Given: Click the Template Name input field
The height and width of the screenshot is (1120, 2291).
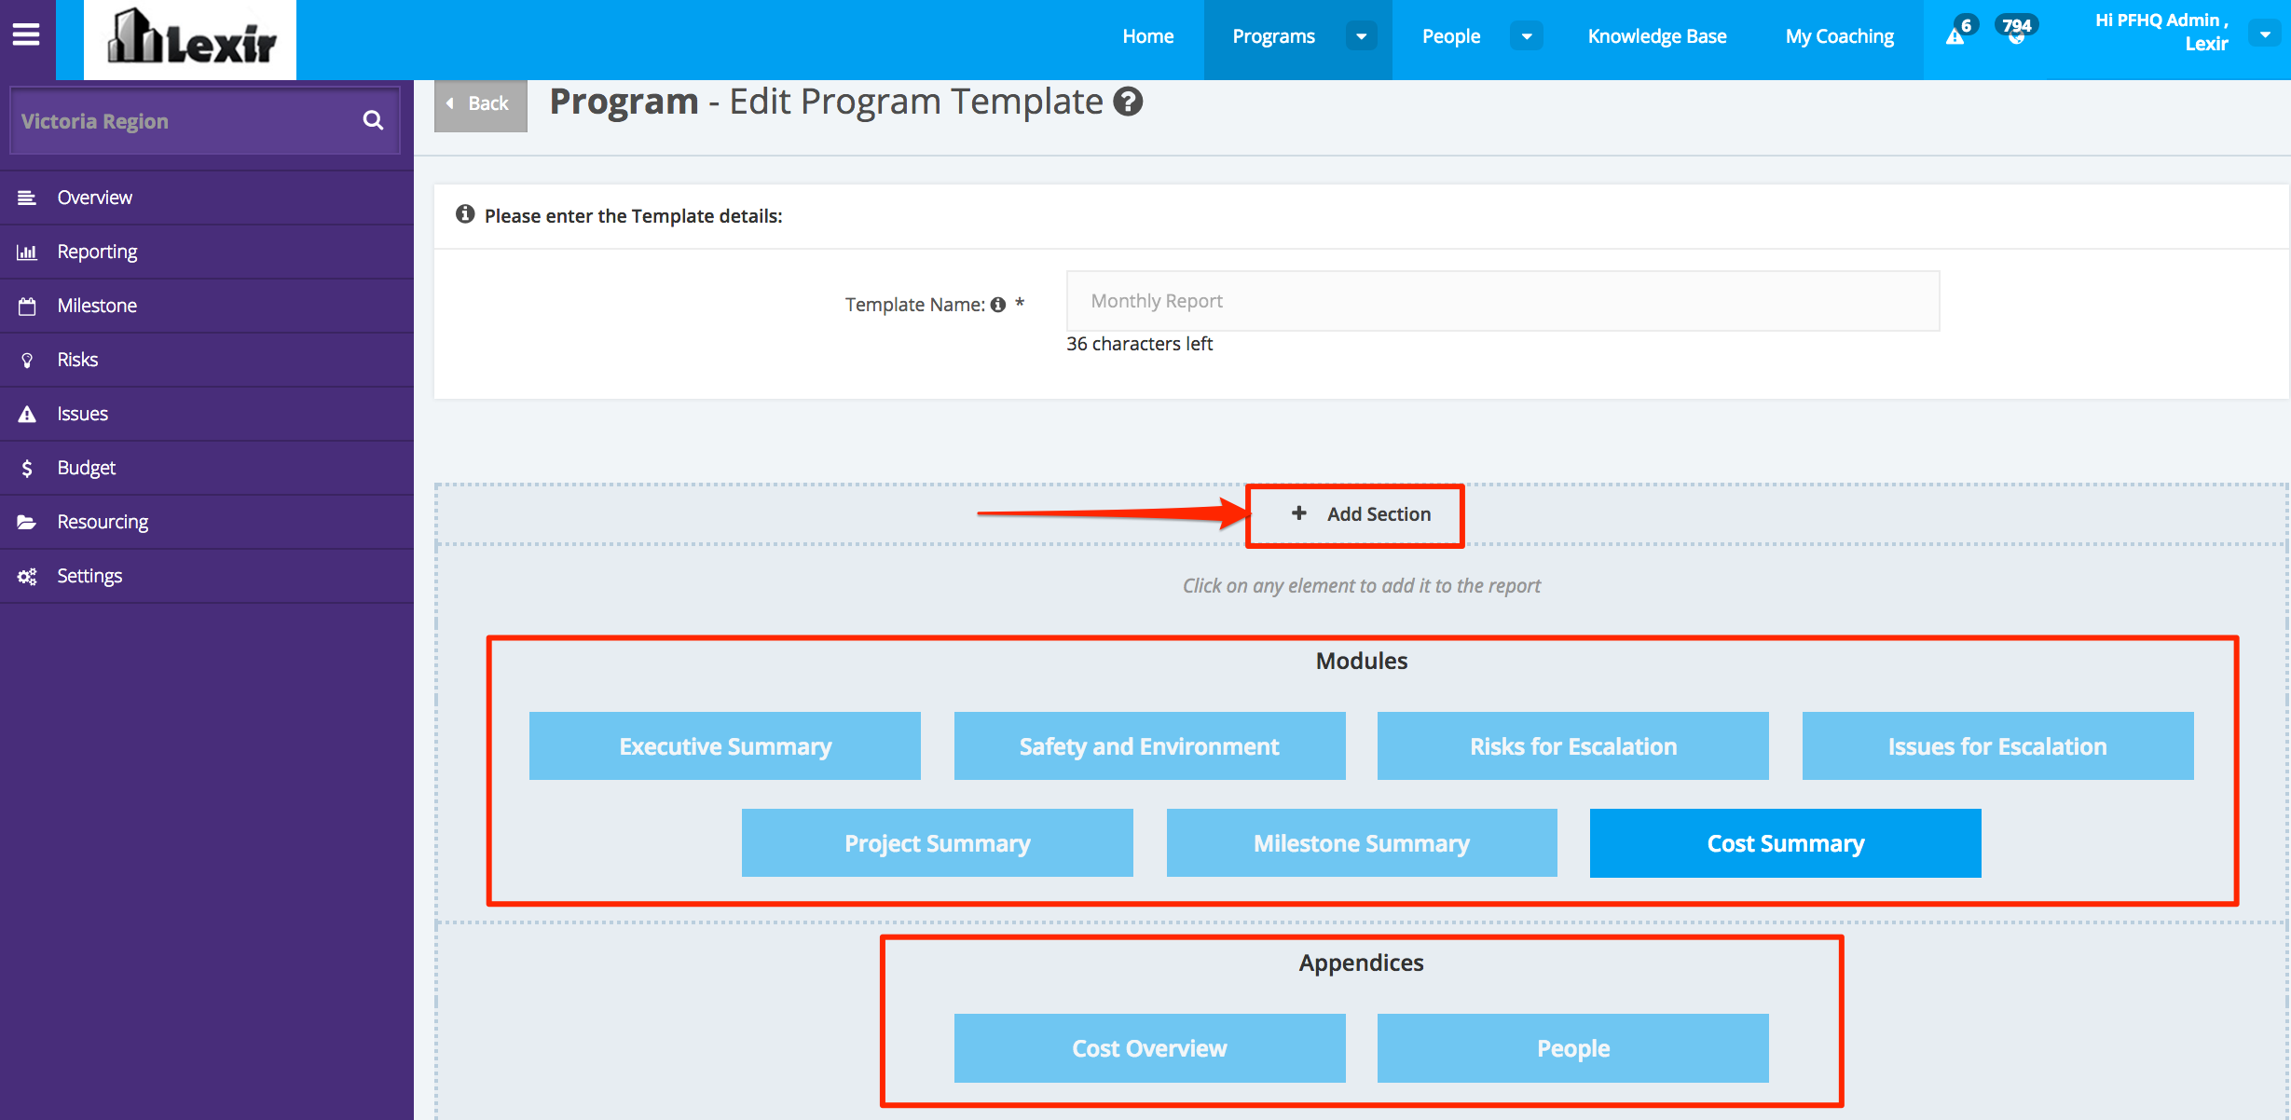Looking at the screenshot, I should [1502, 301].
